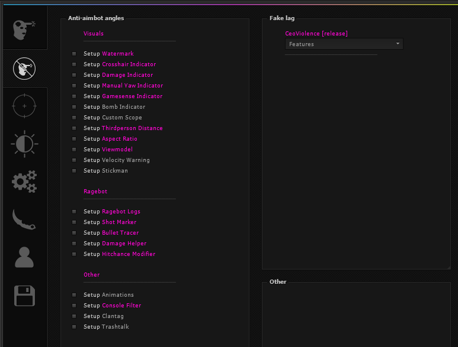Click the Fake lag group title
Image resolution: width=458 pixels, height=347 pixels.
(x=282, y=18)
